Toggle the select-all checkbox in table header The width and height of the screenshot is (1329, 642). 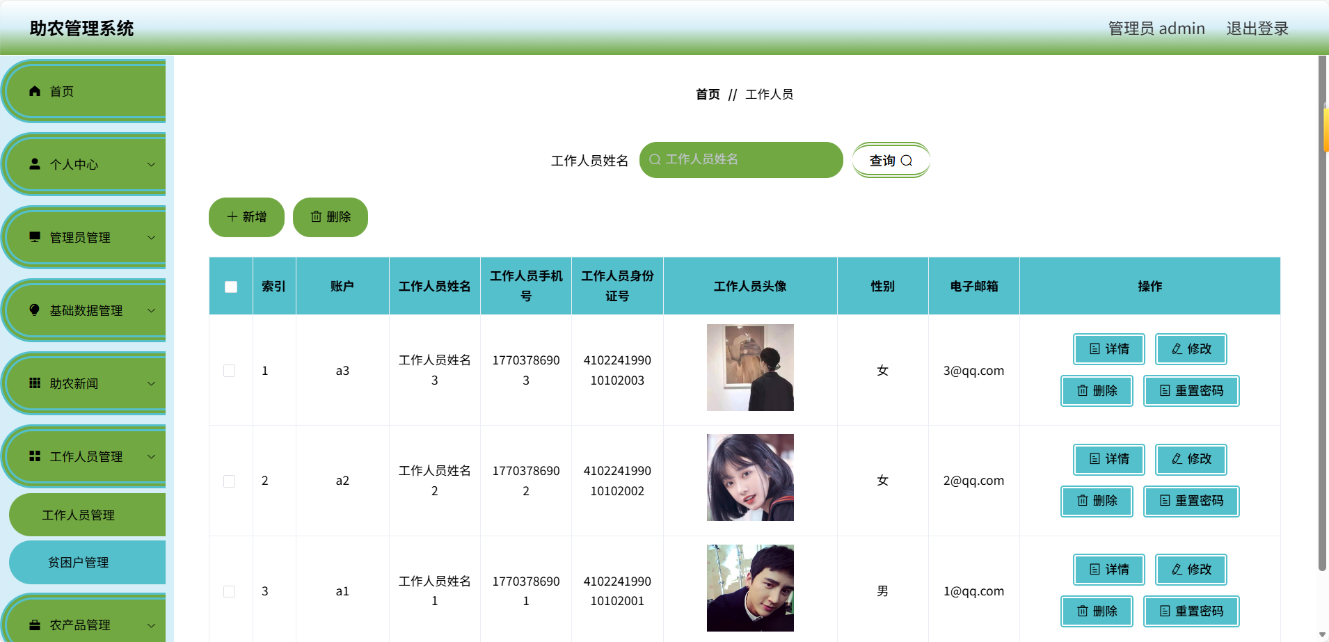[231, 287]
